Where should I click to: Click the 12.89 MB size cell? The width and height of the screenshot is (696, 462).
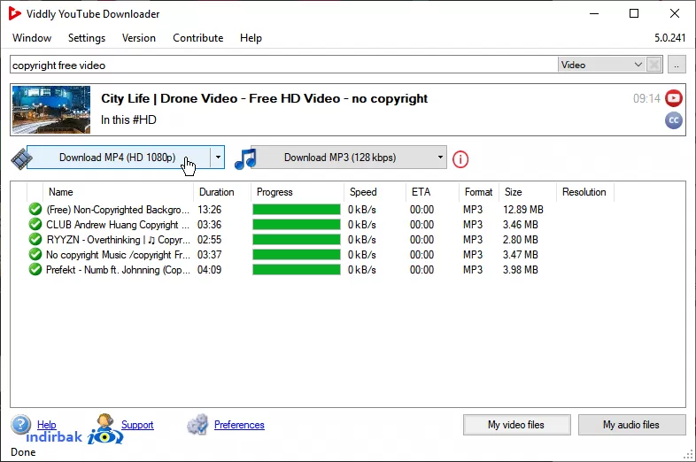(x=523, y=210)
